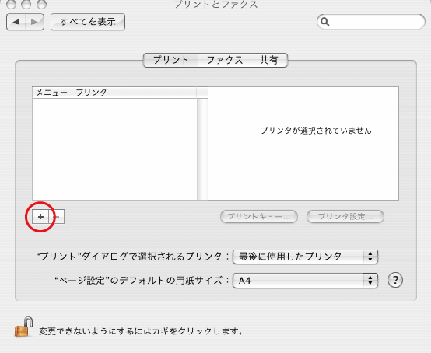431x353 pixels.
Task: Open the 共有 tab
Action: [269, 60]
